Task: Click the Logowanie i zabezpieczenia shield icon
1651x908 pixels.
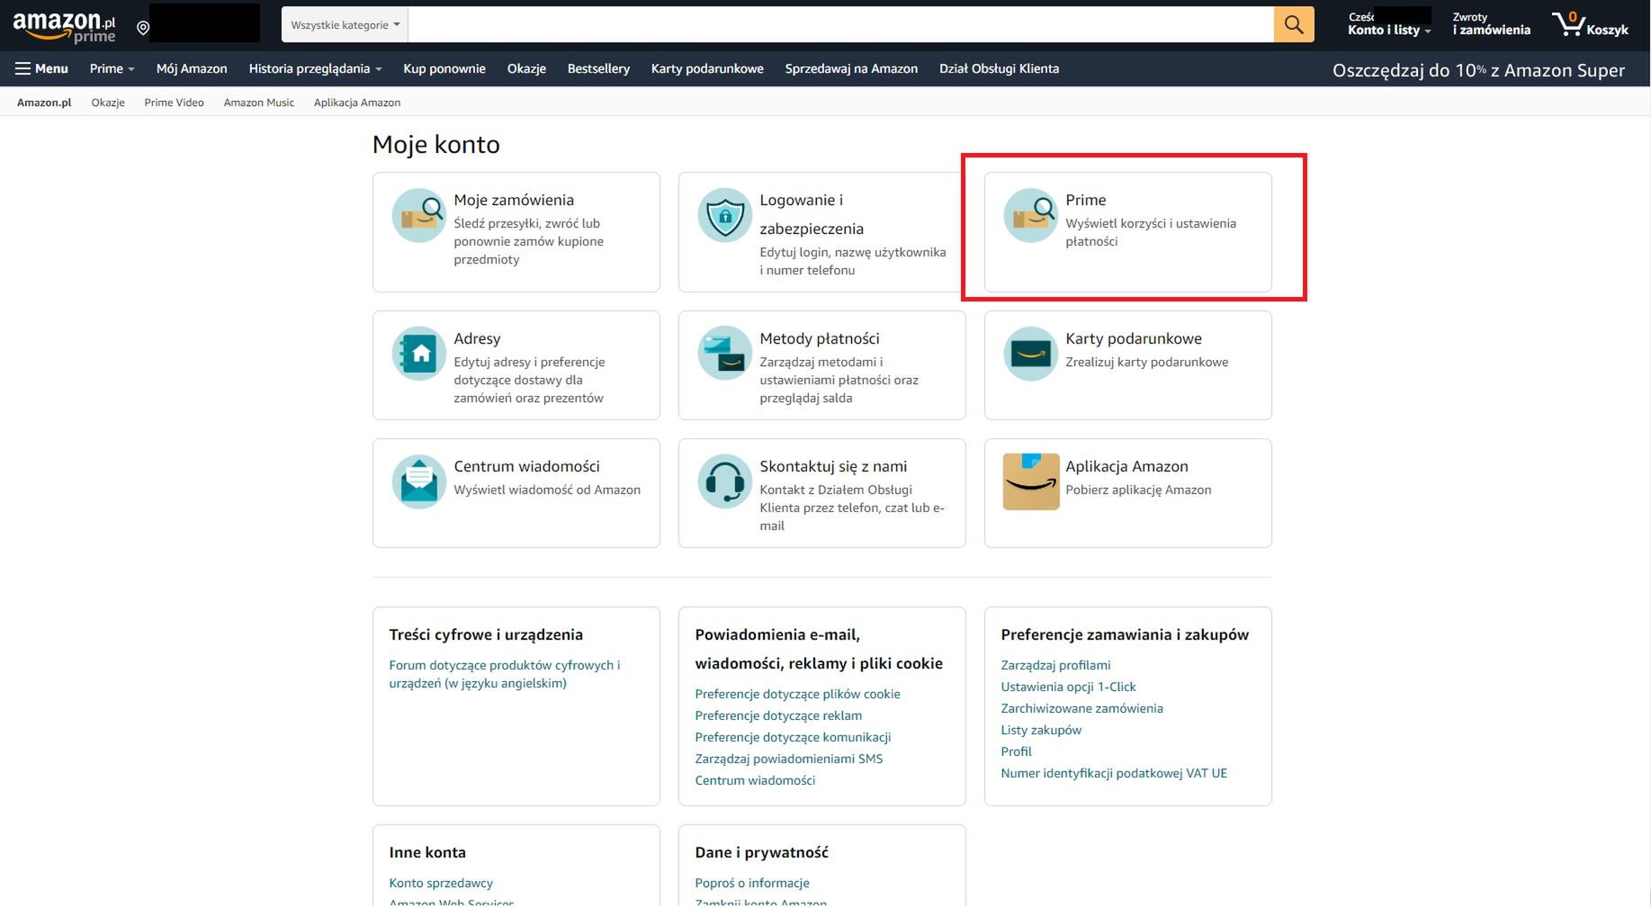Action: coord(725,215)
